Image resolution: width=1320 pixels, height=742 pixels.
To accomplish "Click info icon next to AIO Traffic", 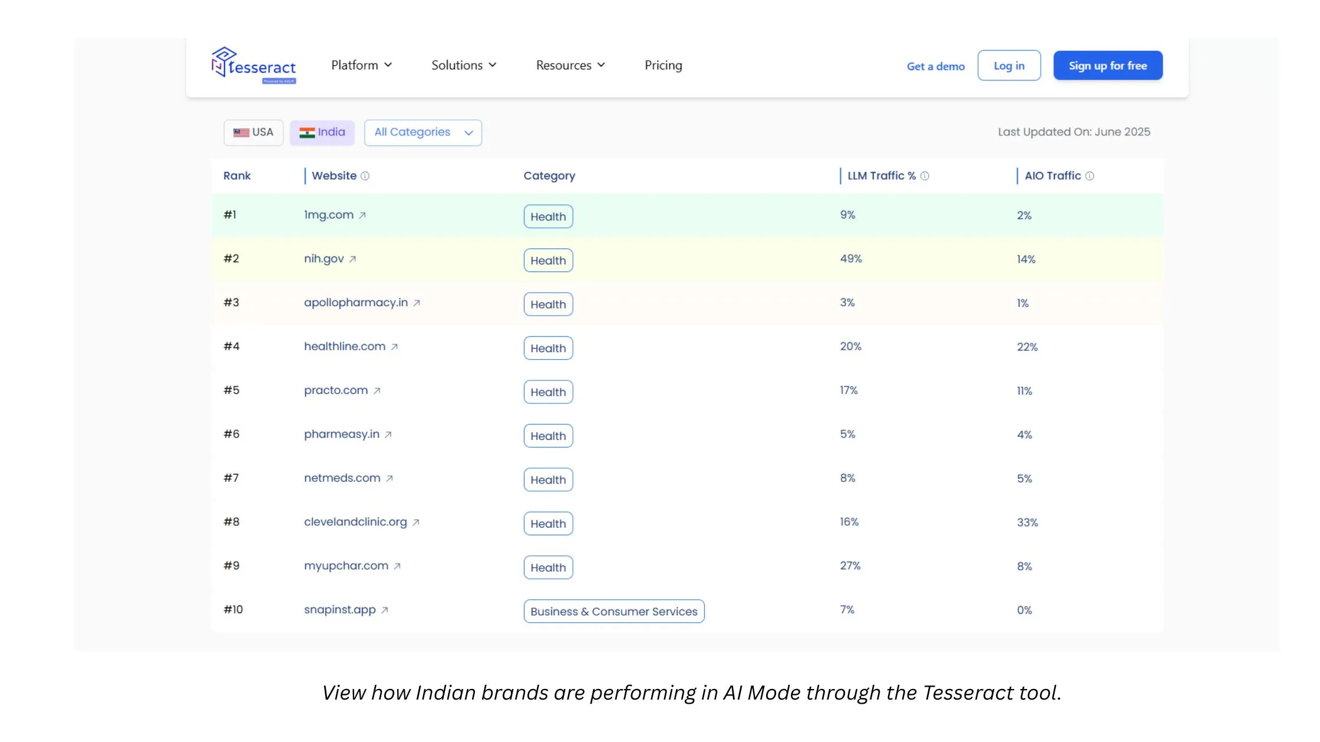I will (1090, 176).
